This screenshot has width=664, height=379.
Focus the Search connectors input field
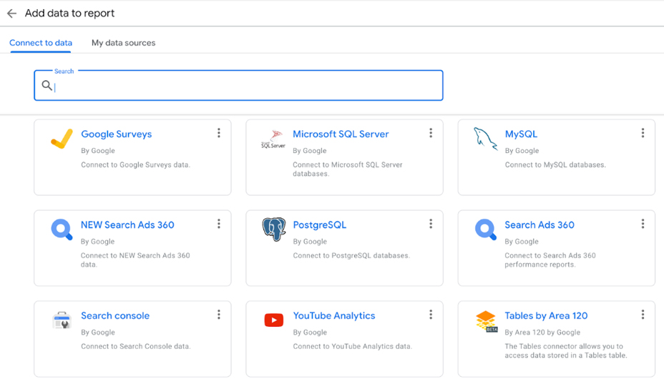(x=238, y=85)
